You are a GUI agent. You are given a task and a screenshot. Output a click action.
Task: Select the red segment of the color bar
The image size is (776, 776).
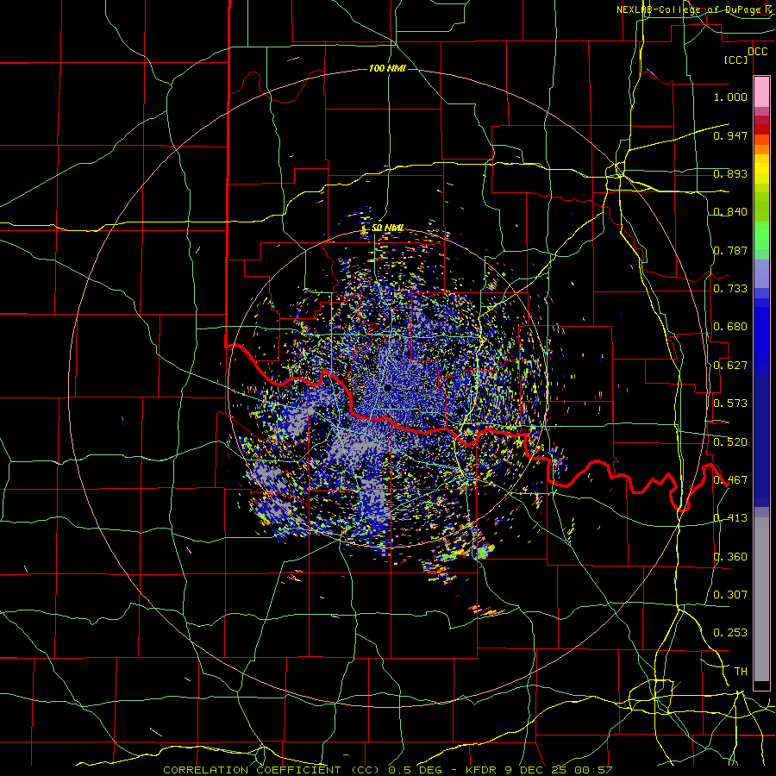(761, 129)
